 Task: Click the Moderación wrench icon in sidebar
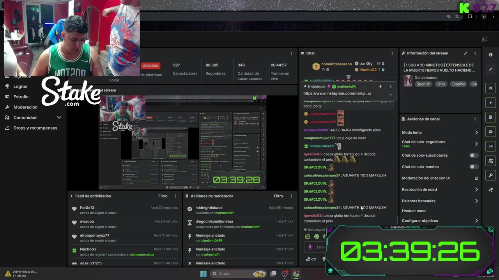click(7, 107)
